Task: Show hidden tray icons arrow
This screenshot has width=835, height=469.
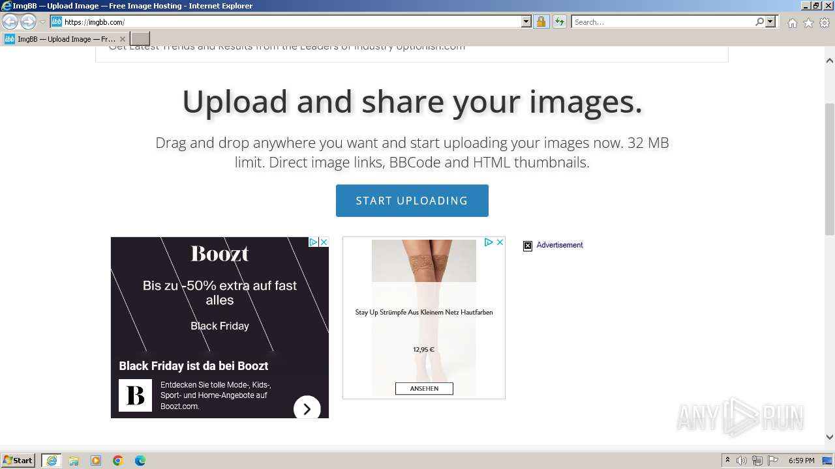Action: pyautogui.click(x=727, y=461)
